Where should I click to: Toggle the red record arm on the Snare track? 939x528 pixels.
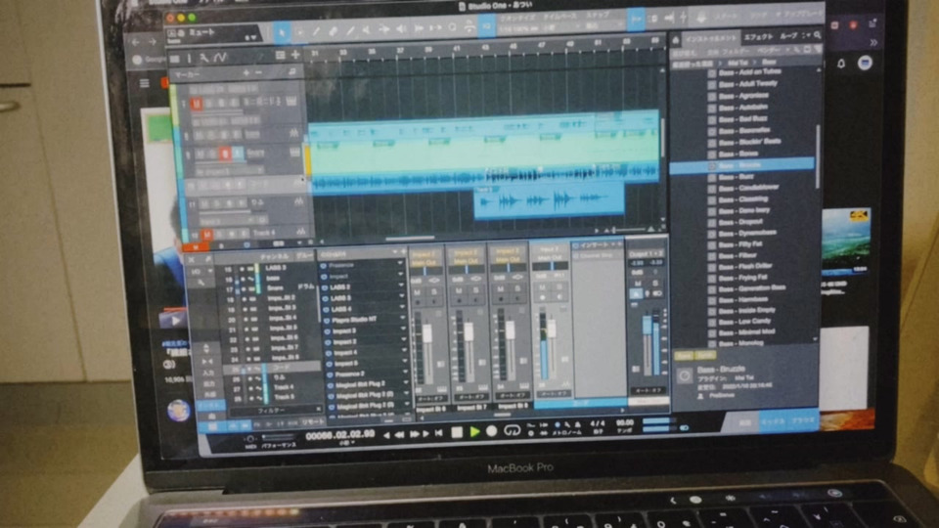[225, 154]
